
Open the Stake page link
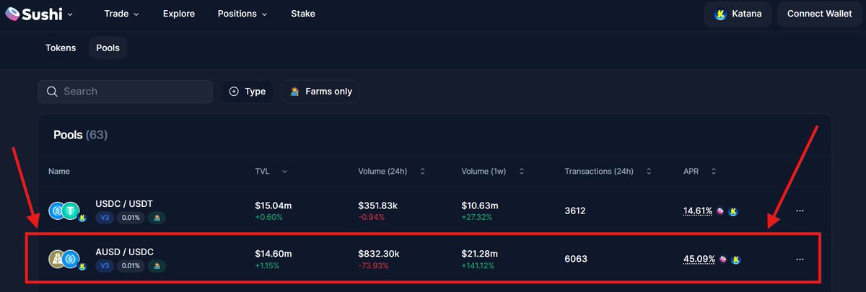(x=303, y=14)
